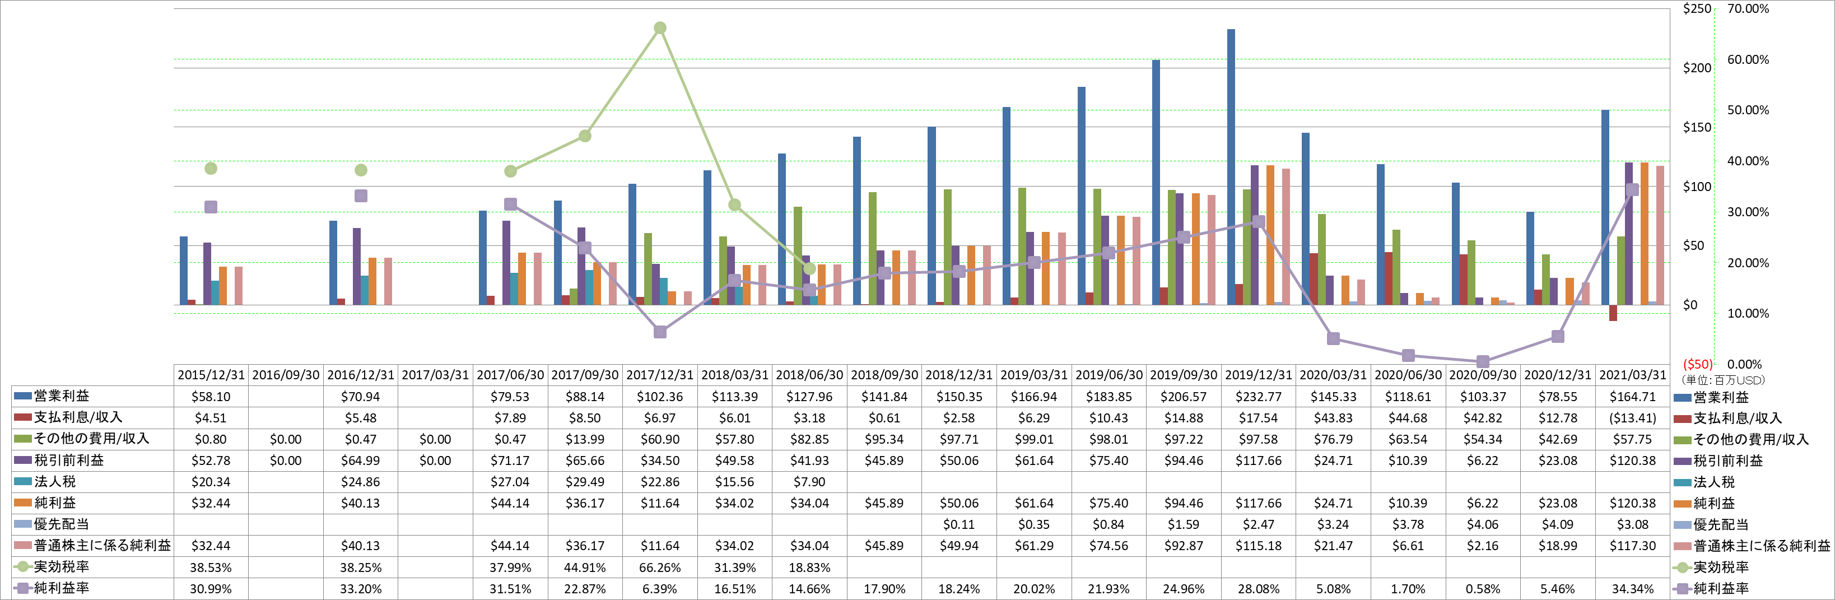
Task: Click the 34.34% net margin cell
Action: coord(1633,589)
